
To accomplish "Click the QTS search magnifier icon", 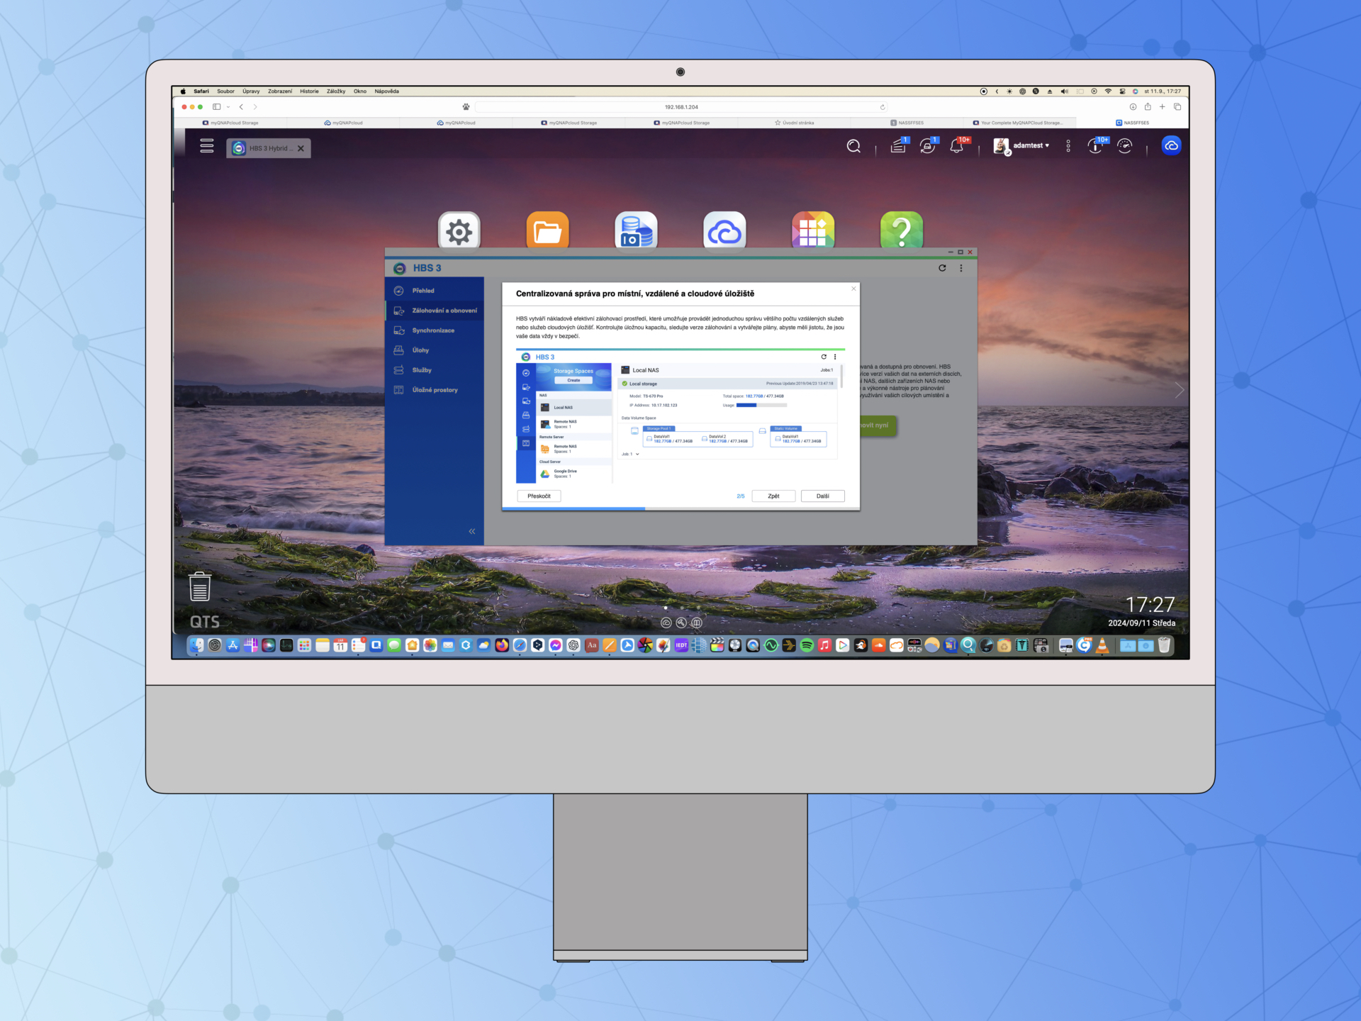I will coord(853,146).
